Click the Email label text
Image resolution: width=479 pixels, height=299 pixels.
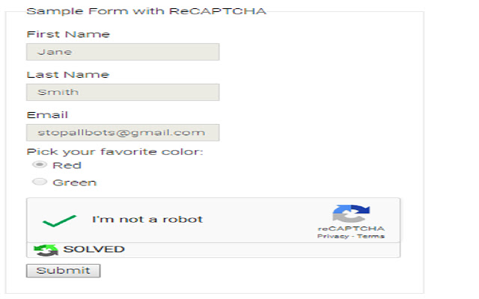(47, 115)
